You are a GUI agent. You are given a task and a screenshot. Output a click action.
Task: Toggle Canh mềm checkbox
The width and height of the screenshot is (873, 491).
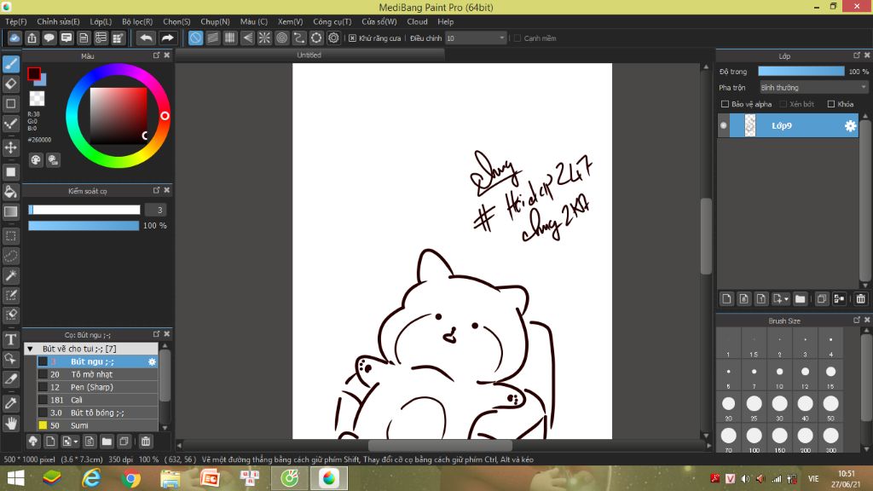coord(517,38)
